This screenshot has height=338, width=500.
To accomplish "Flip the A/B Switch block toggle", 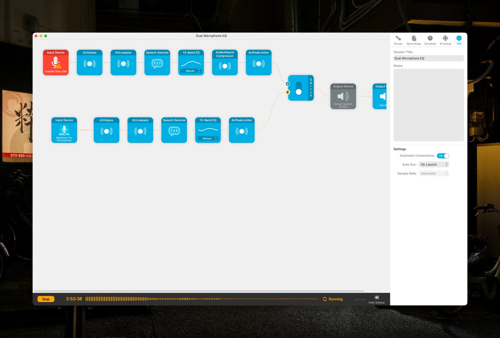I will point(298,88).
